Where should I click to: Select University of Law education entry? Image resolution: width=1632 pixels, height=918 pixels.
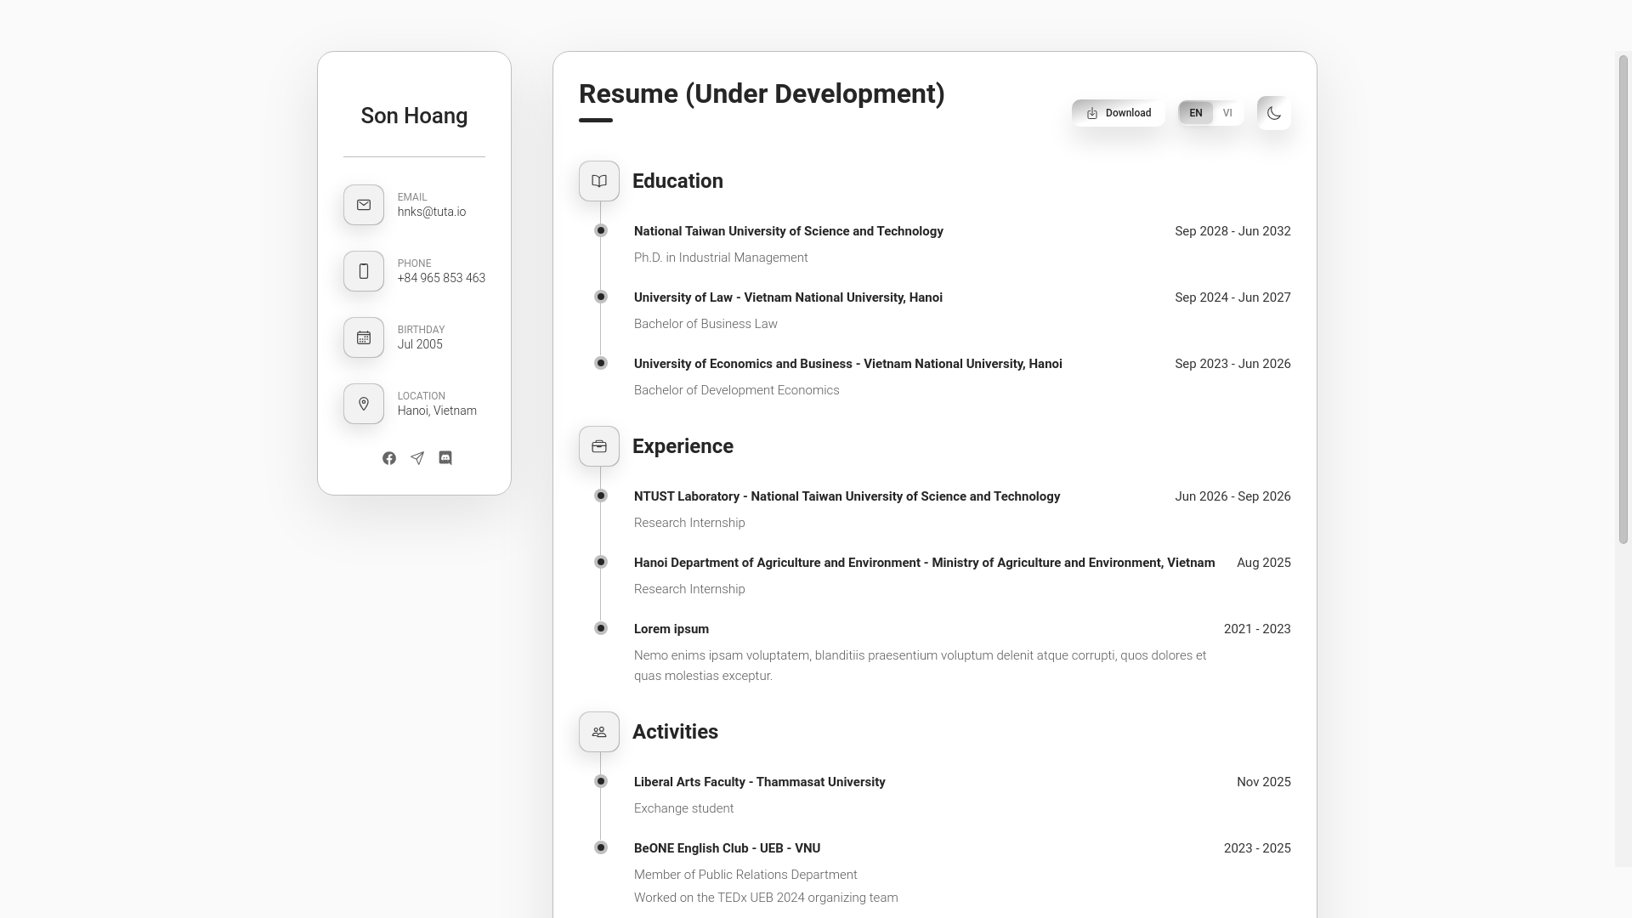click(788, 297)
